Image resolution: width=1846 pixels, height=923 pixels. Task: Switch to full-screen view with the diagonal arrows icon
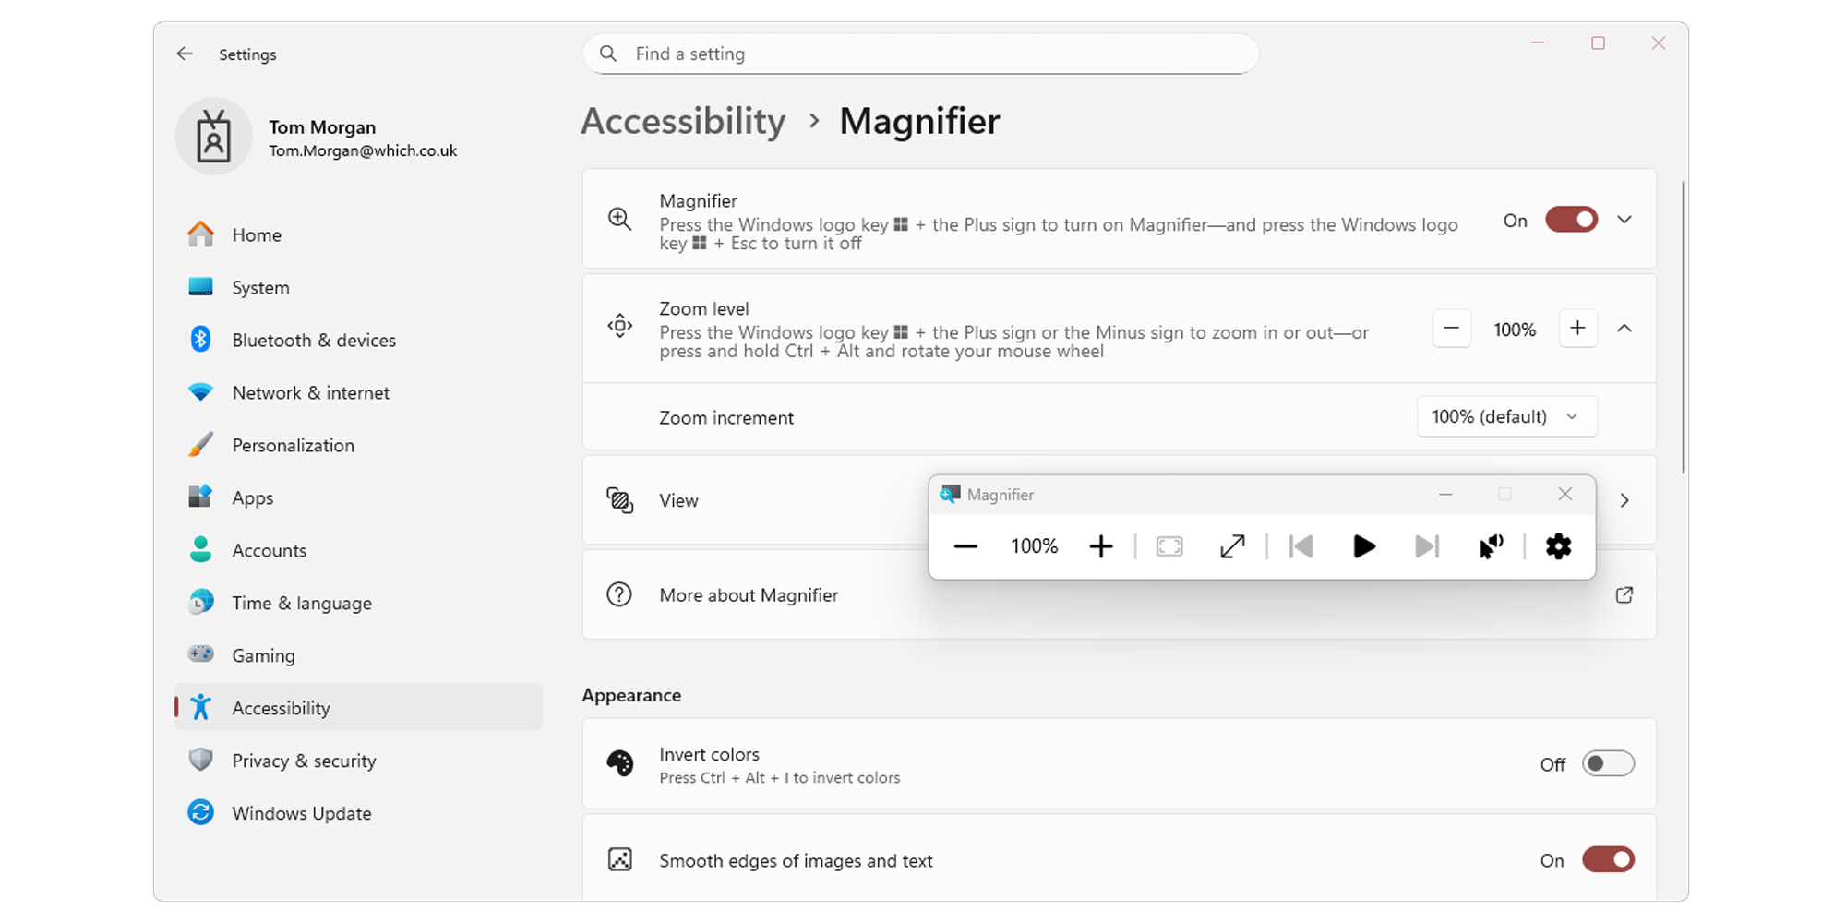[1233, 545]
